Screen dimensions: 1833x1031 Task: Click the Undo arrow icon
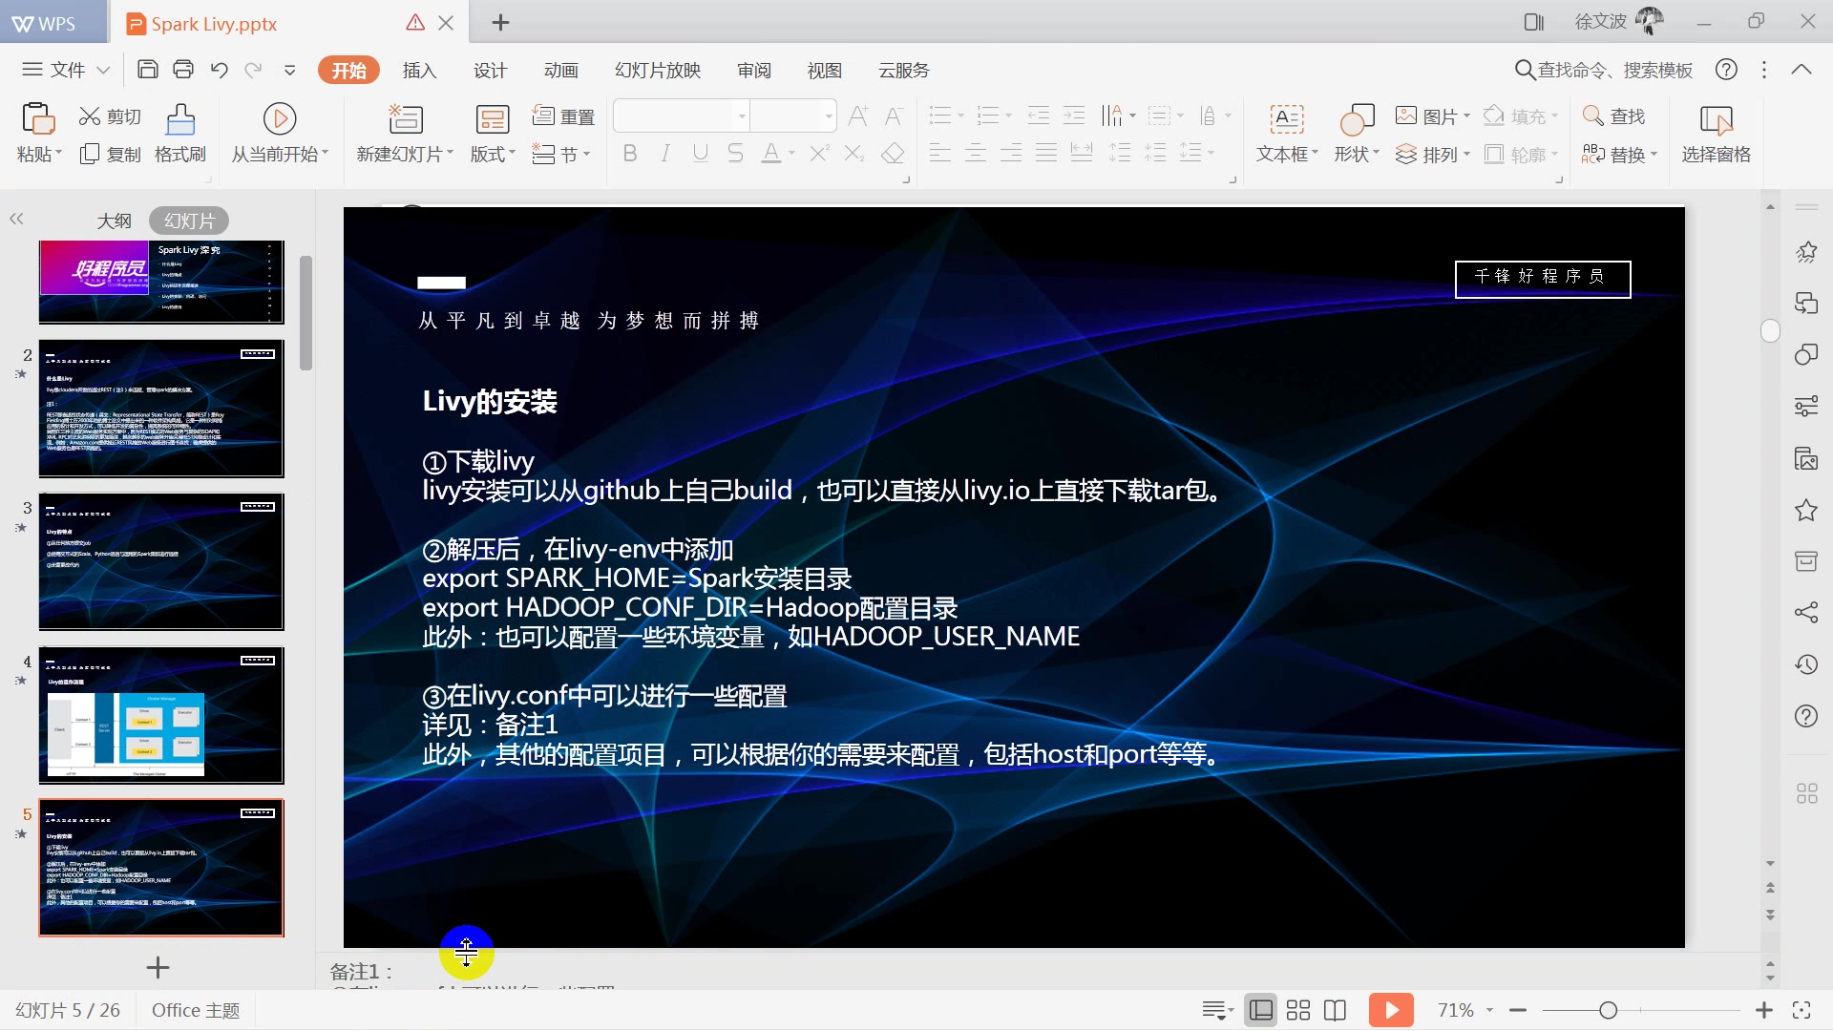[219, 70]
